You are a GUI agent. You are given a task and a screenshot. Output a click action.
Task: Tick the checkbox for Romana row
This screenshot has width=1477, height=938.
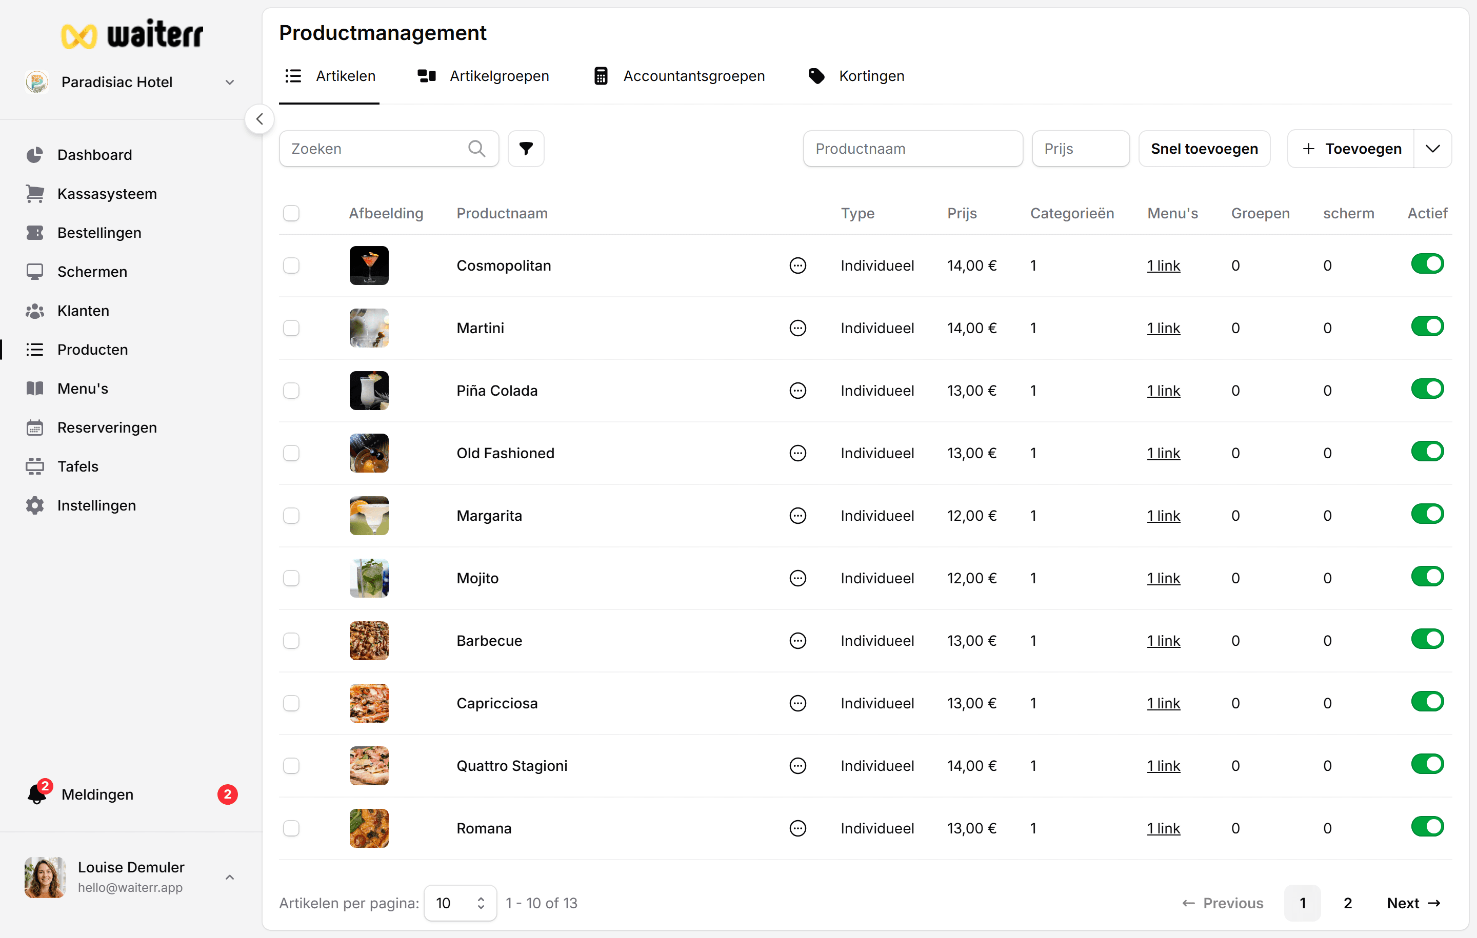click(291, 828)
